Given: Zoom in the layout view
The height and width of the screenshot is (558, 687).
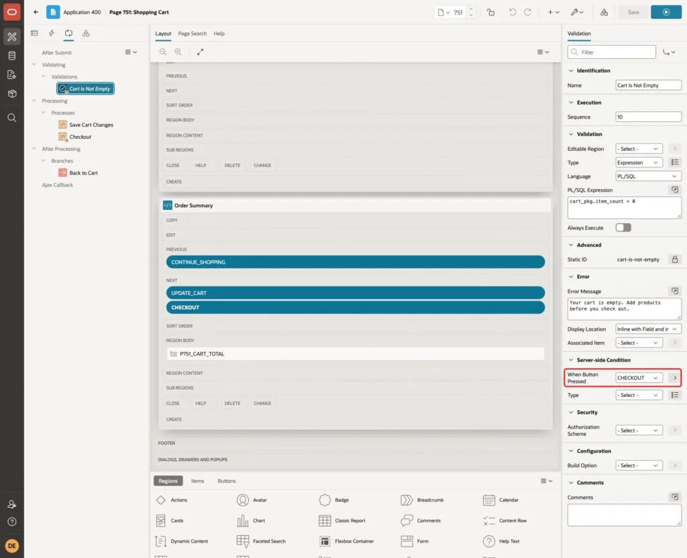Looking at the screenshot, I should pos(178,52).
